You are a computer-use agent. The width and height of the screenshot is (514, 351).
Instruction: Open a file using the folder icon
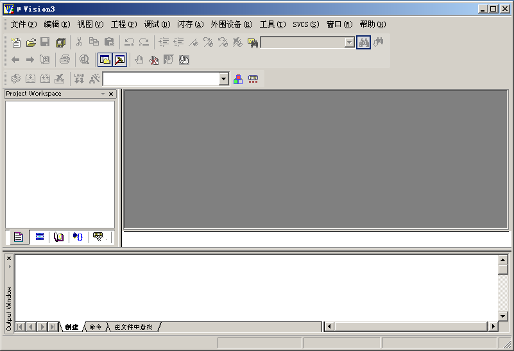tap(31, 42)
